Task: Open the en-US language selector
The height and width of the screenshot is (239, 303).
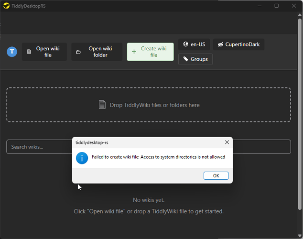Action: pos(194,44)
